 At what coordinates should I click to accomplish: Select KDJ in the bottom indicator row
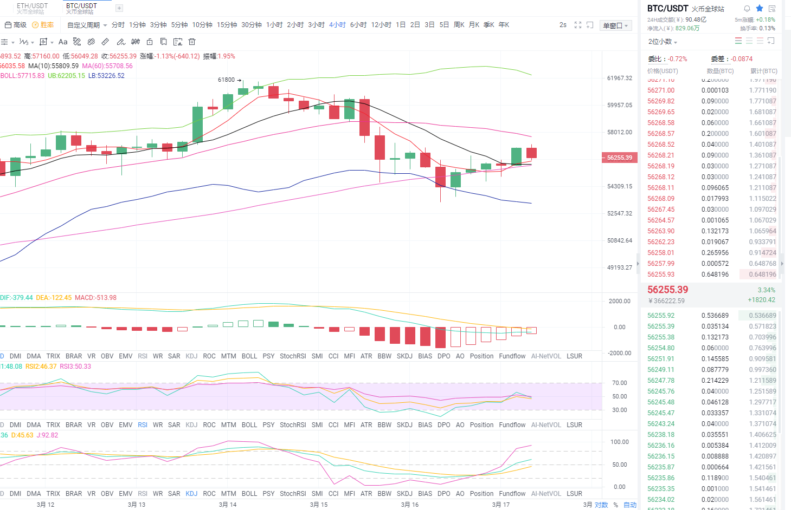click(191, 494)
